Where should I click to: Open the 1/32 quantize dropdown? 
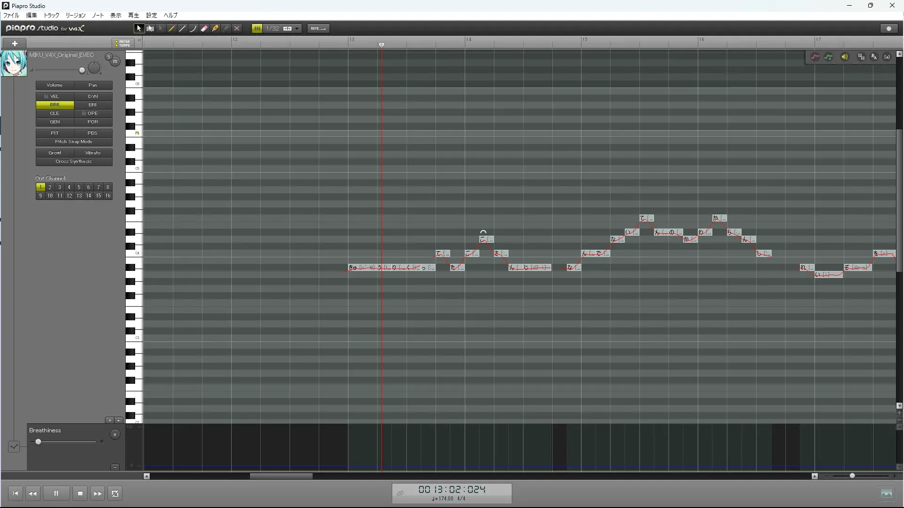pyautogui.click(x=297, y=29)
